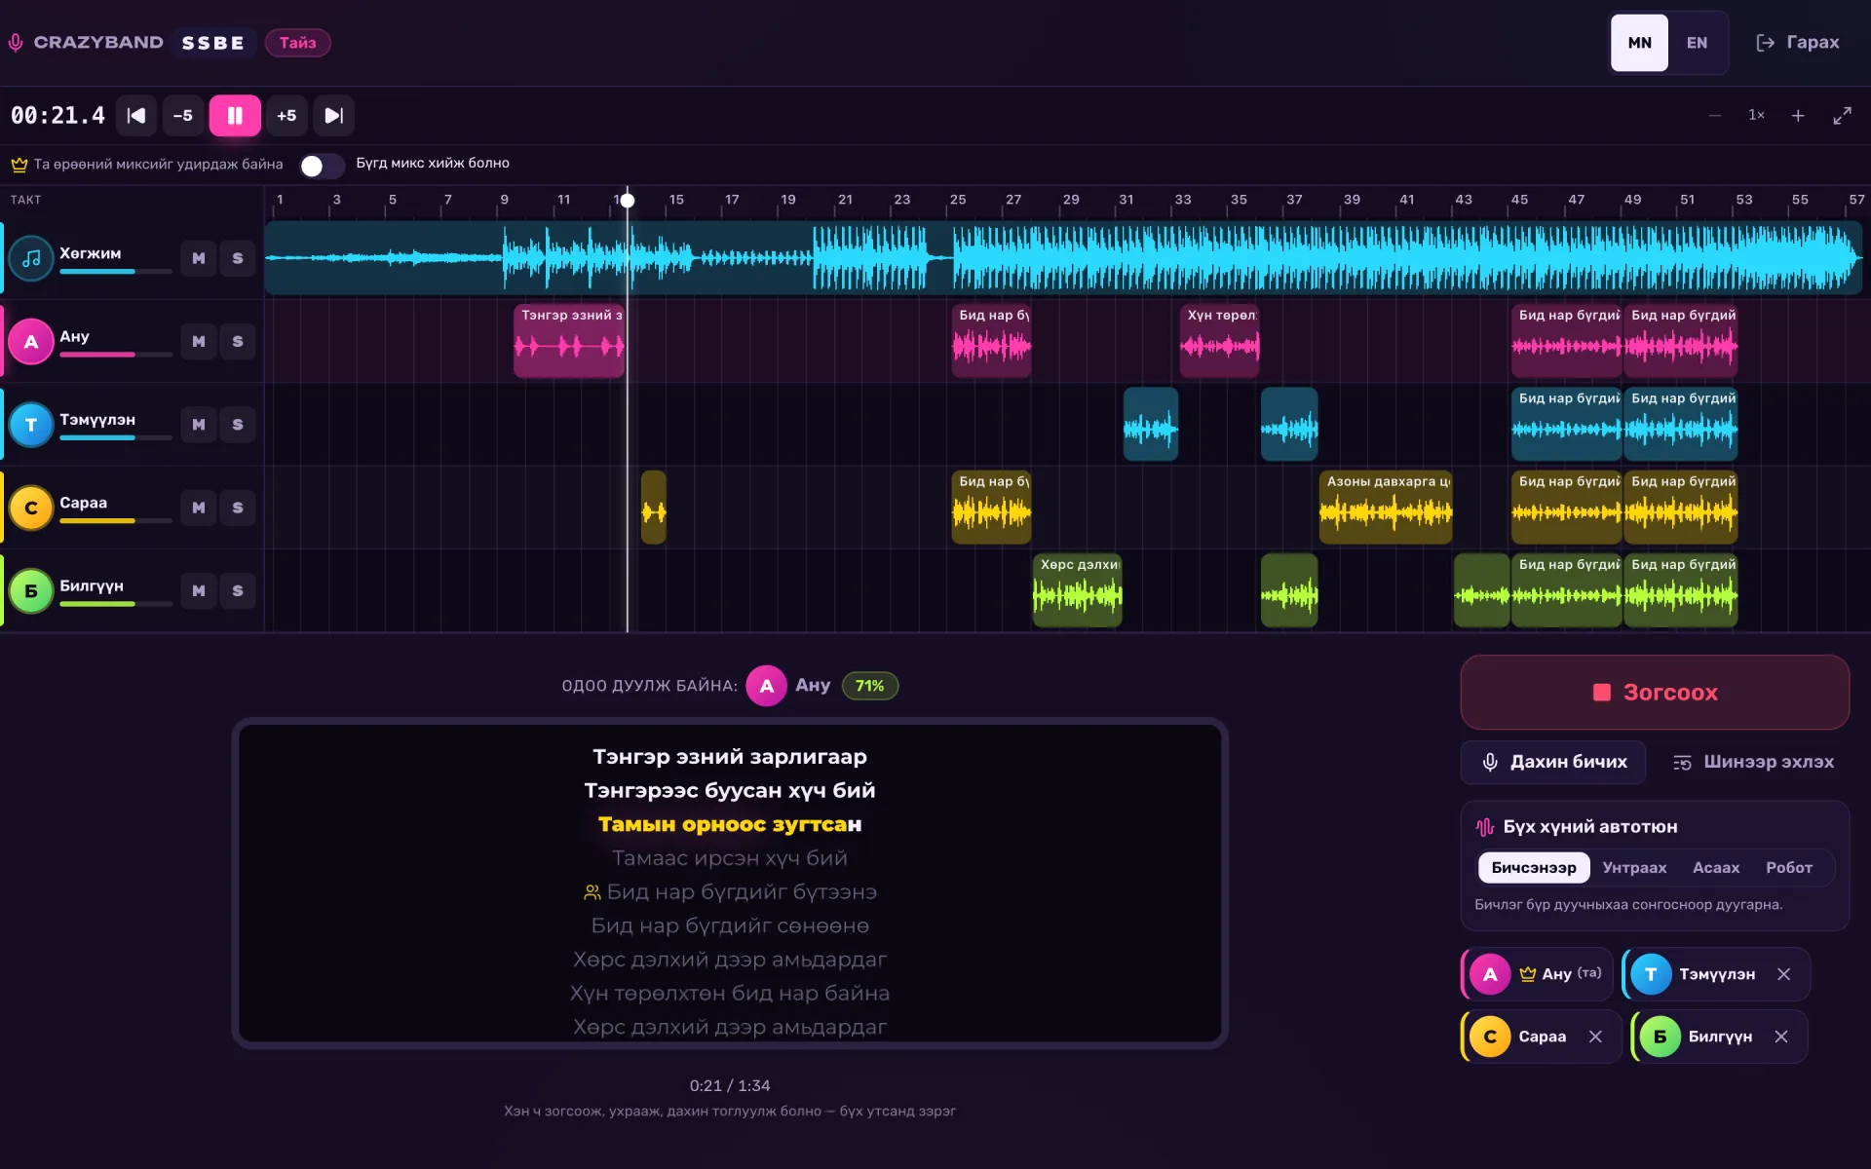Remove Билгүүн from the singer list
The width and height of the screenshot is (1871, 1169).
[x=1781, y=1037]
